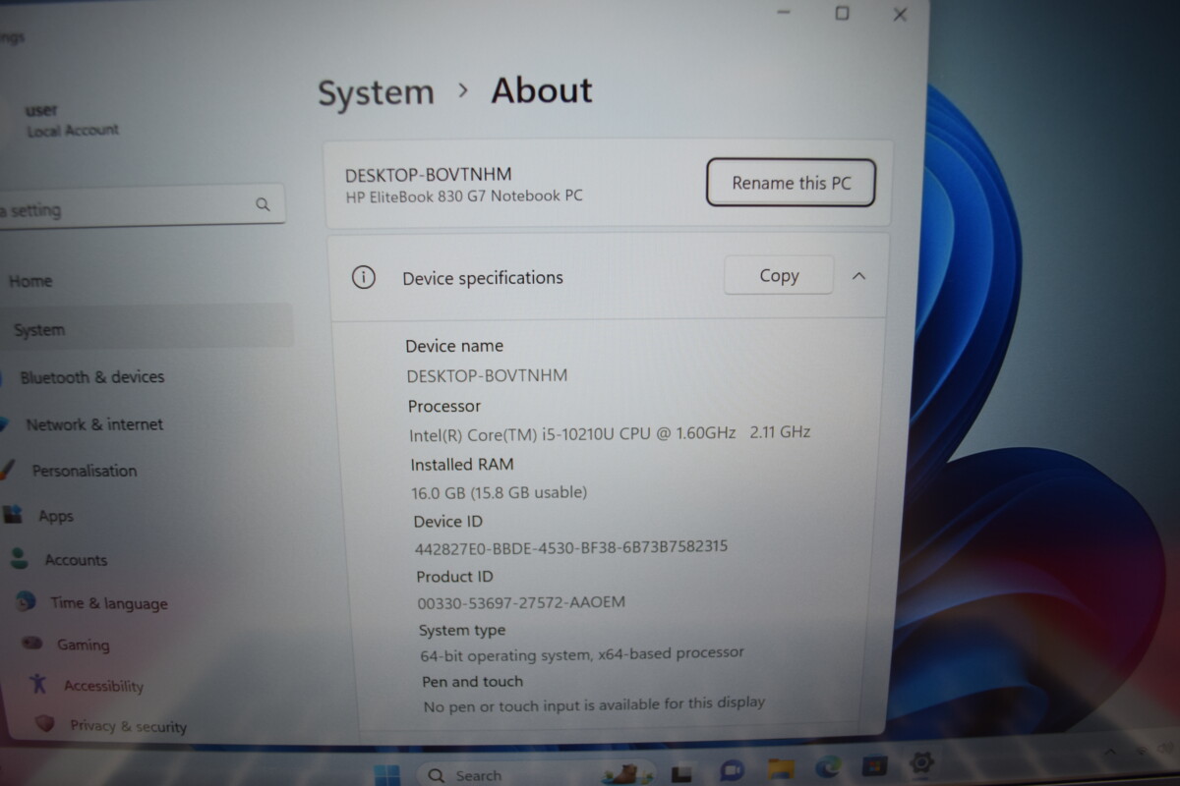
Task: Launch the Teams chat taskbar icon
Action: click(732, 770)
